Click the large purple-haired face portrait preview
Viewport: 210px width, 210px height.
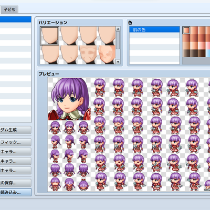point(69,99)
